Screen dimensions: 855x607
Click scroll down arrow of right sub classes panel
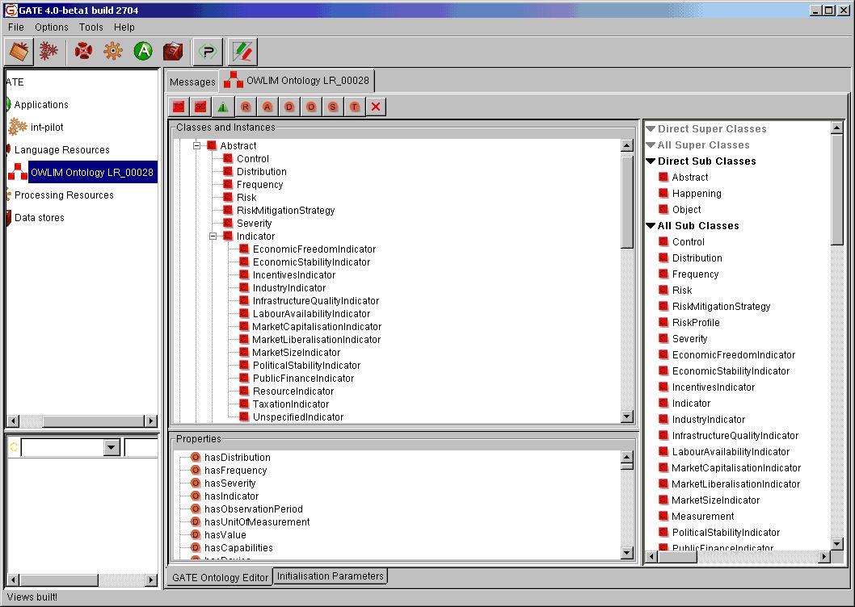coord(837,543)
